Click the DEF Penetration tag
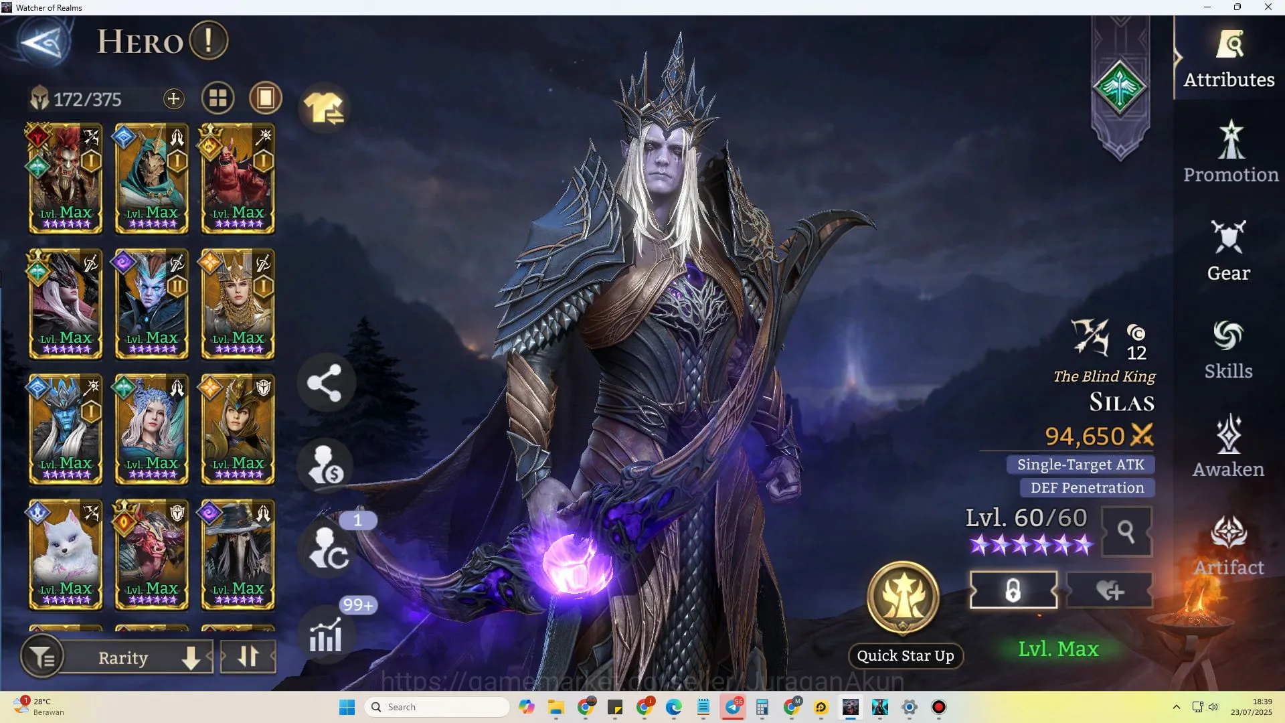This screenshot has height=723, width=1285. (x=1087, y=488)
